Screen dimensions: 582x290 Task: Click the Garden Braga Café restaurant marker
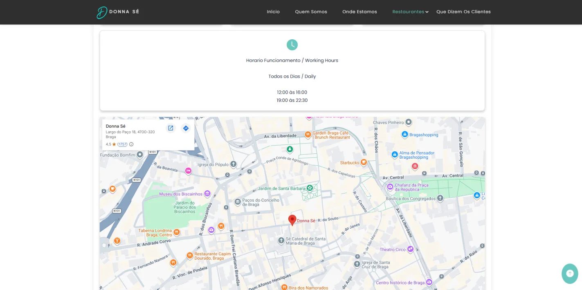point(308,134)
